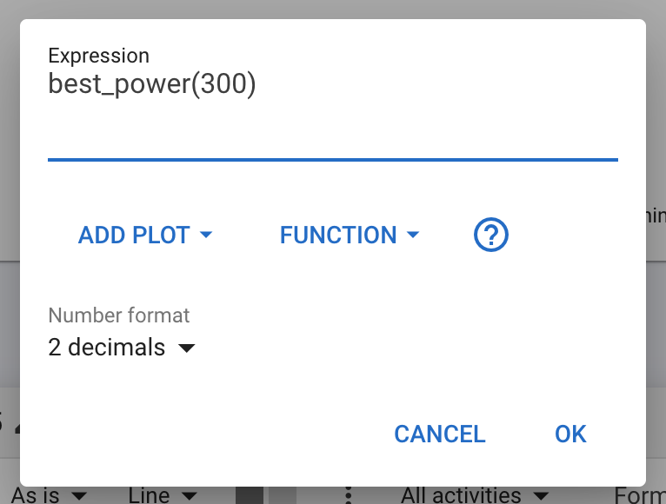
Task: Pick the dark color swatch
Action: (249, 495)
